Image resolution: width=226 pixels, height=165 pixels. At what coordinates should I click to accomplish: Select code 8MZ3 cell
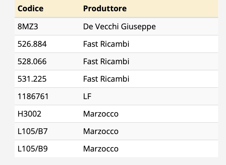pyautogui.click(x=28, y=26)
